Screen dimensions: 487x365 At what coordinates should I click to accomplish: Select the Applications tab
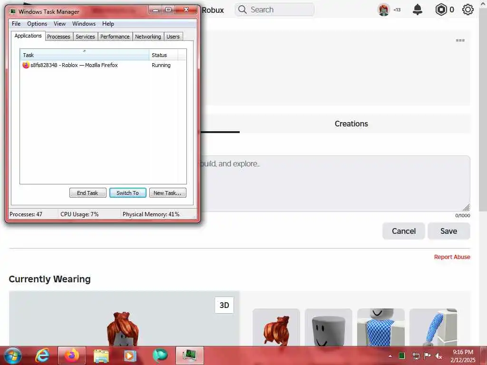pyautogui.click(x=28, y=36)
